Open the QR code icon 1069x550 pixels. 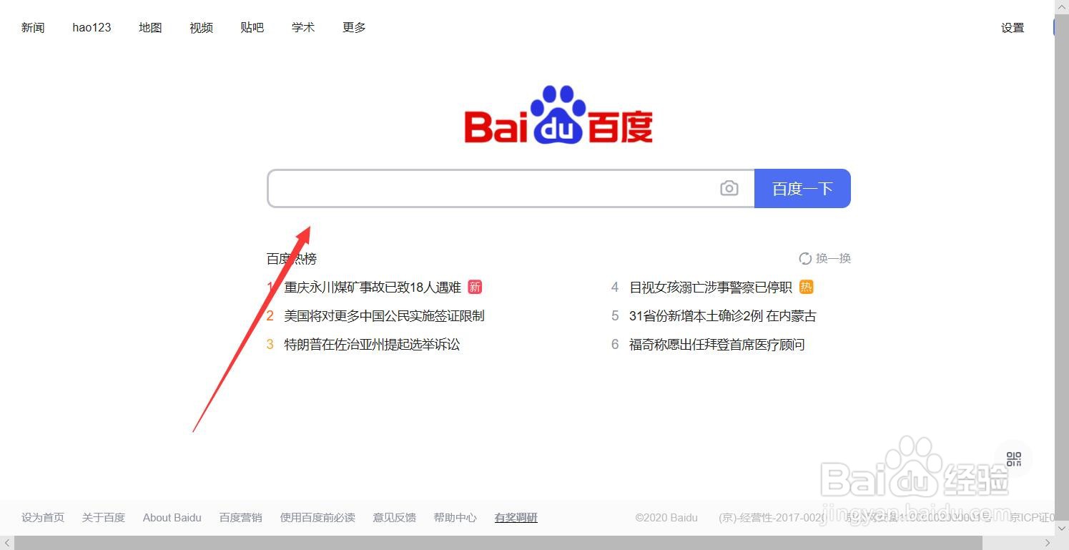pyautogui.click(x=1014, y=459)
